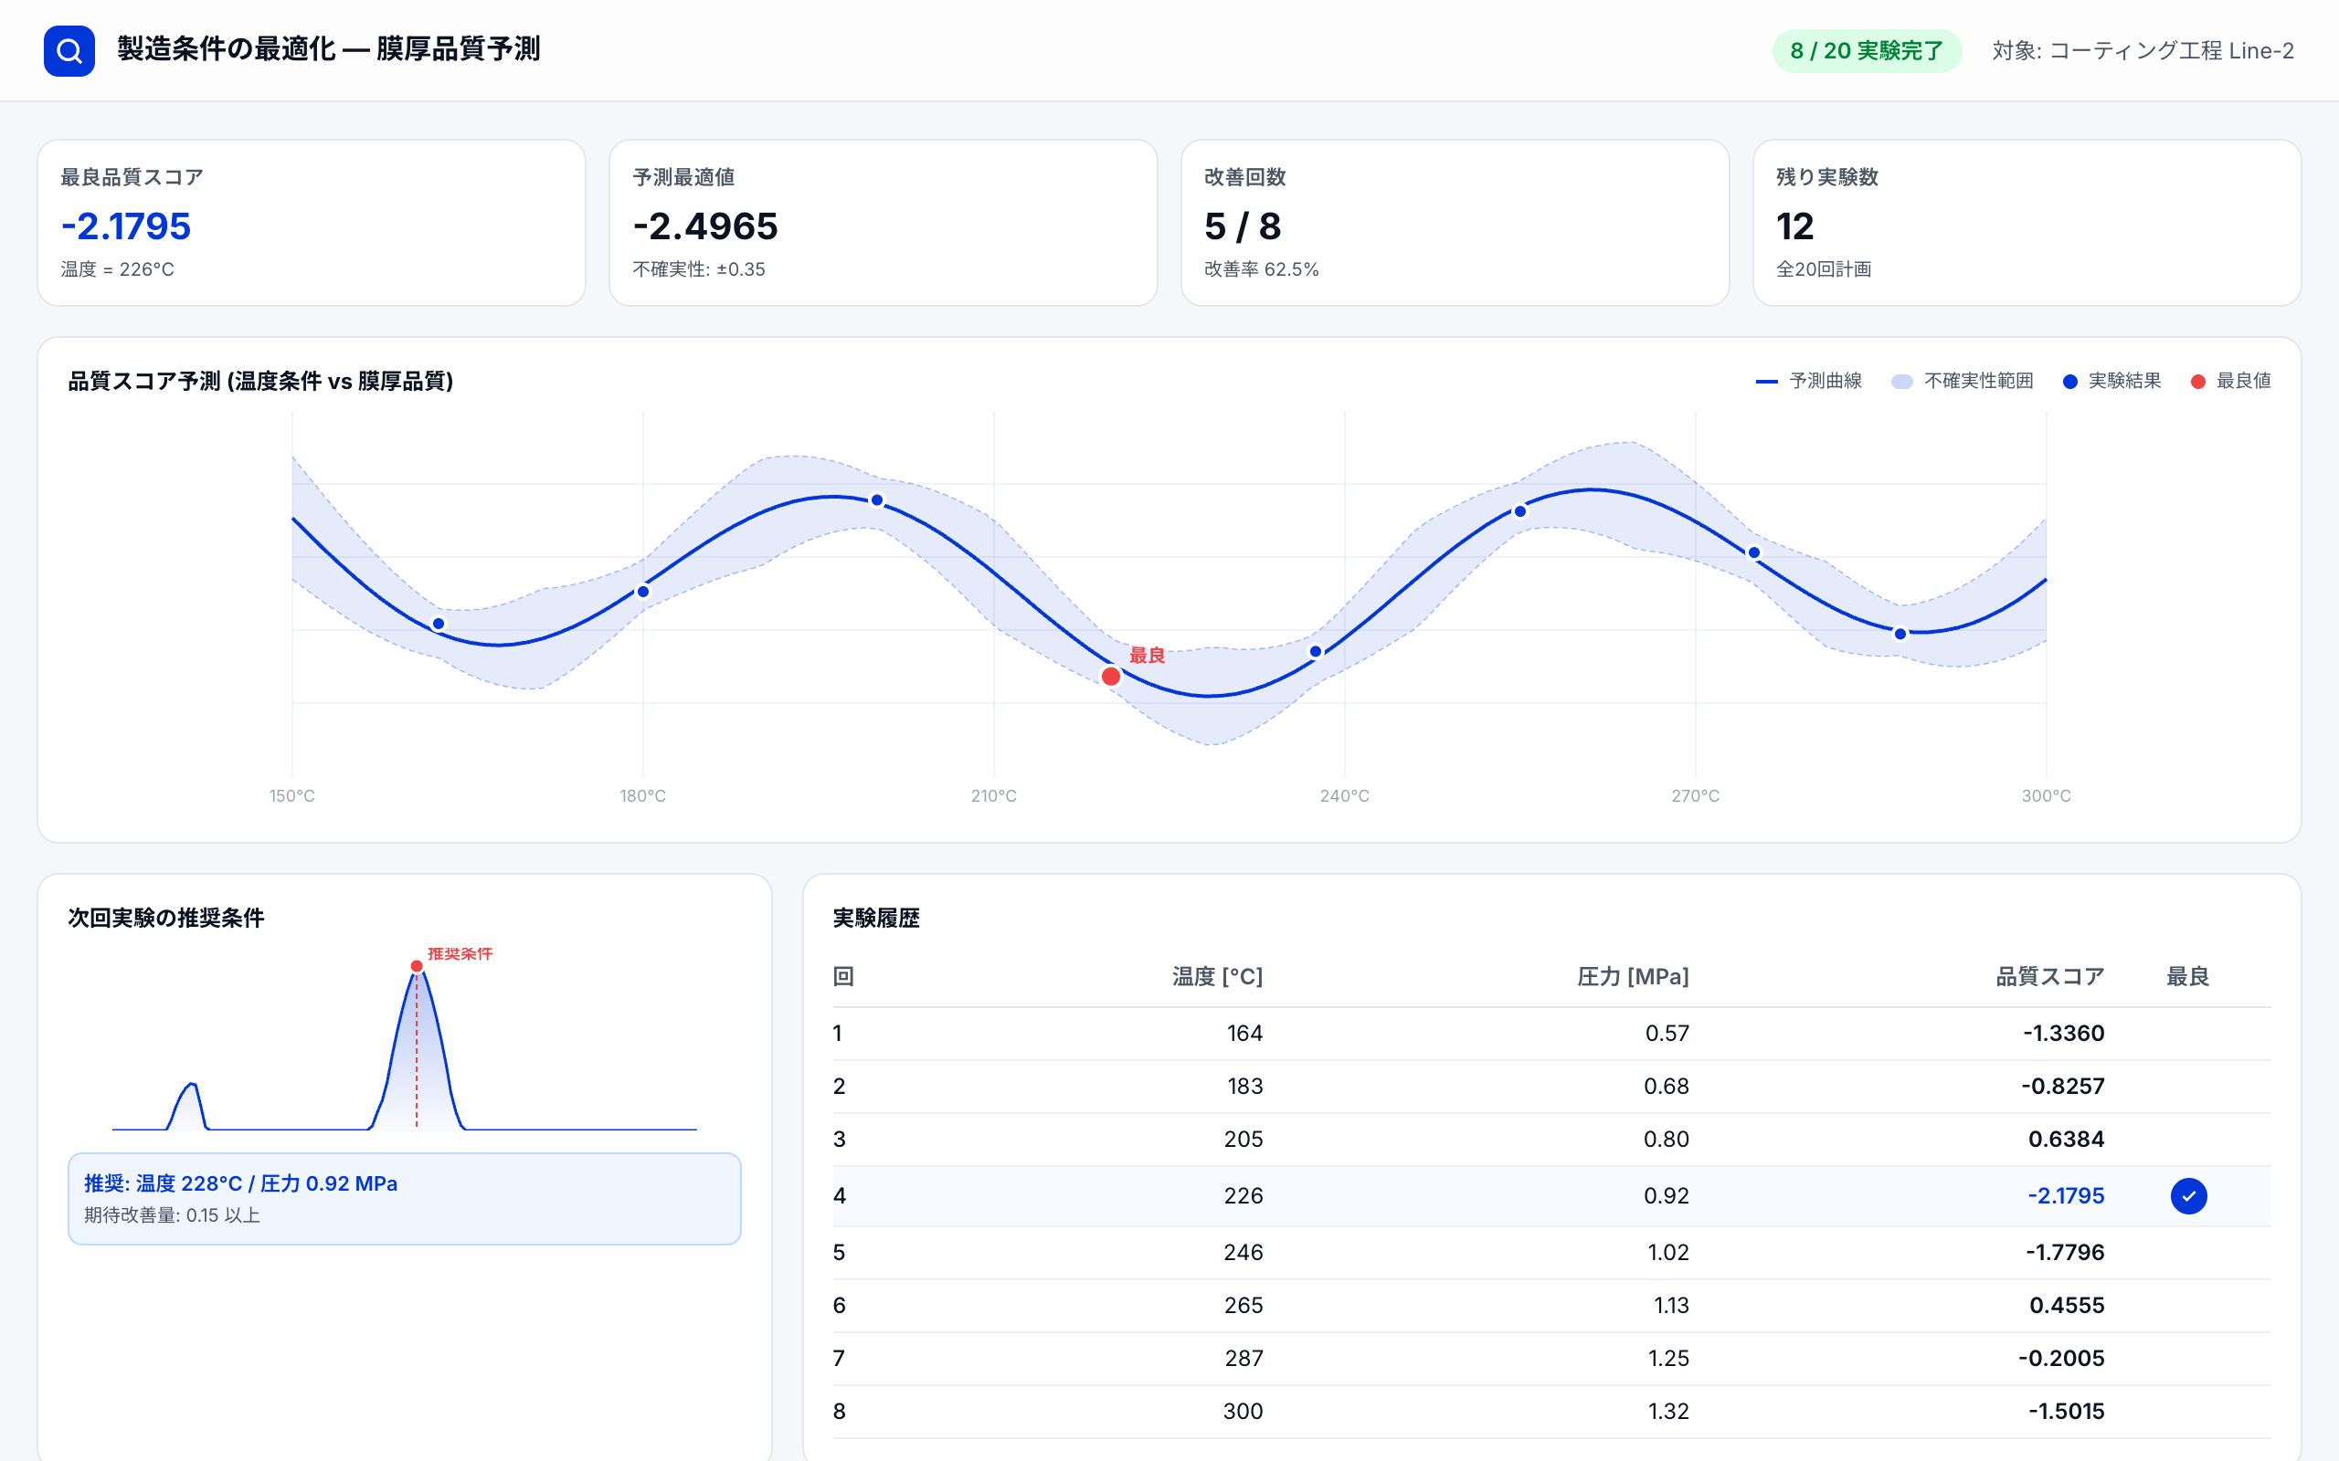The width and height of the screenshot is (2339, 1461).
Task: Sort by 温度 [°C] column header
Action: click(1217, 977)
